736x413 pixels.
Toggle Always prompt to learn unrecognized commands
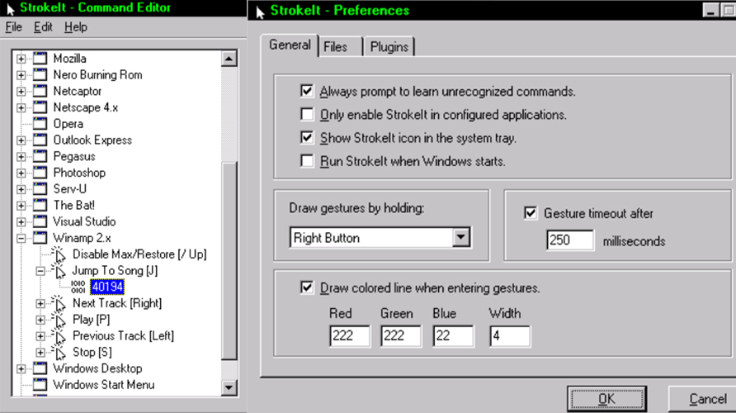[x=307, y=91]
